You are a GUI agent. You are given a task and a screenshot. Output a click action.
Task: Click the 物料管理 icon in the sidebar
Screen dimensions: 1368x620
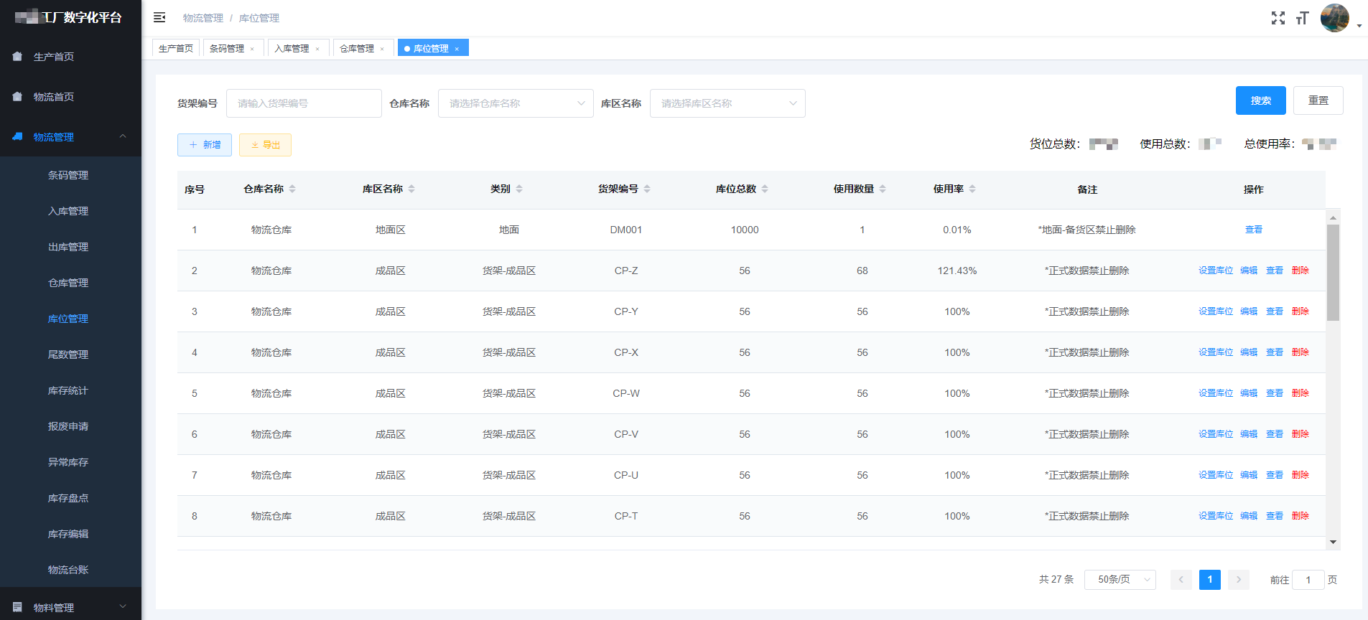point(17,607)
